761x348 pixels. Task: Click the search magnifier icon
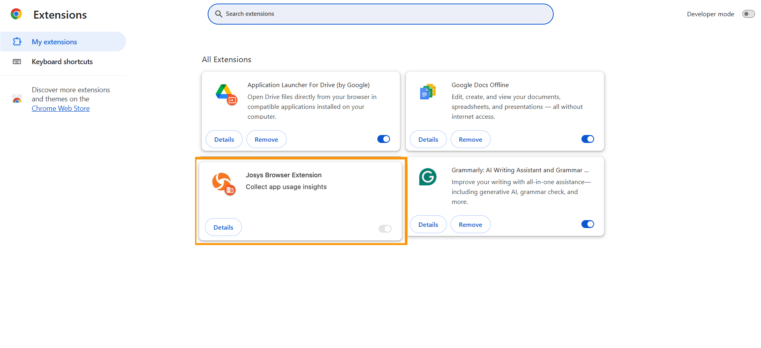[219, 14]
